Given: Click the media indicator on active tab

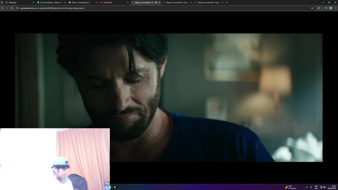Looking at the screenshot, I should (x=156, y=2).
